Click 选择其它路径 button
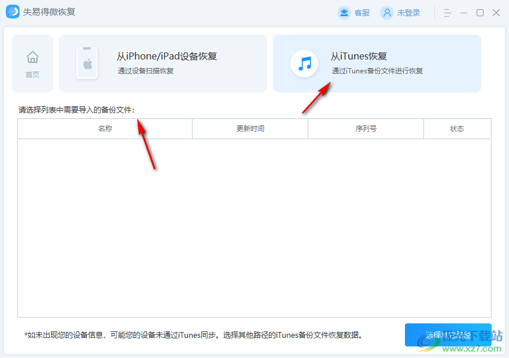The height and width of the screenshot is (358, 509). coord(448,335)
